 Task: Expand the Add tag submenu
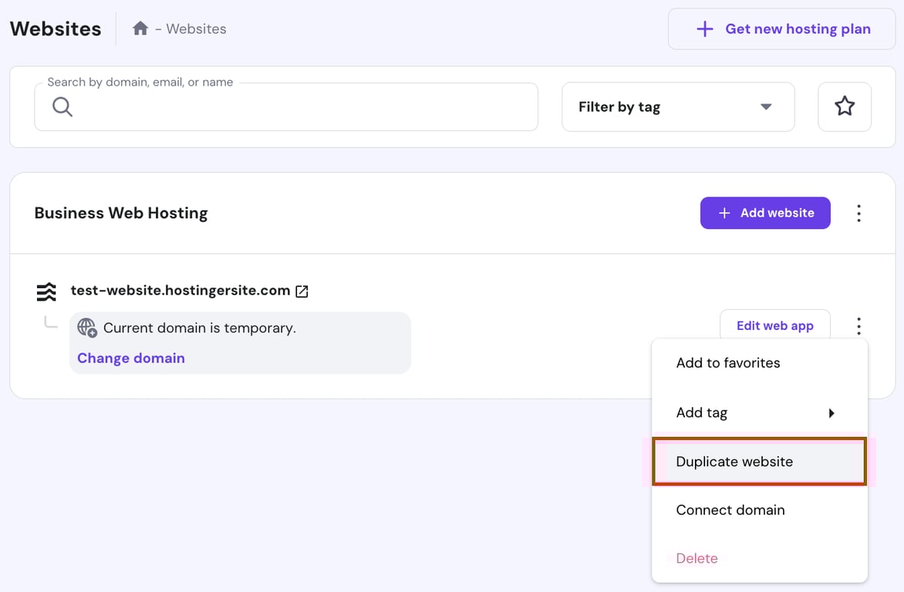(831, 412)
